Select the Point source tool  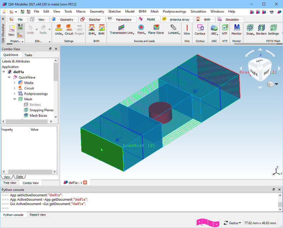(142, 29)
